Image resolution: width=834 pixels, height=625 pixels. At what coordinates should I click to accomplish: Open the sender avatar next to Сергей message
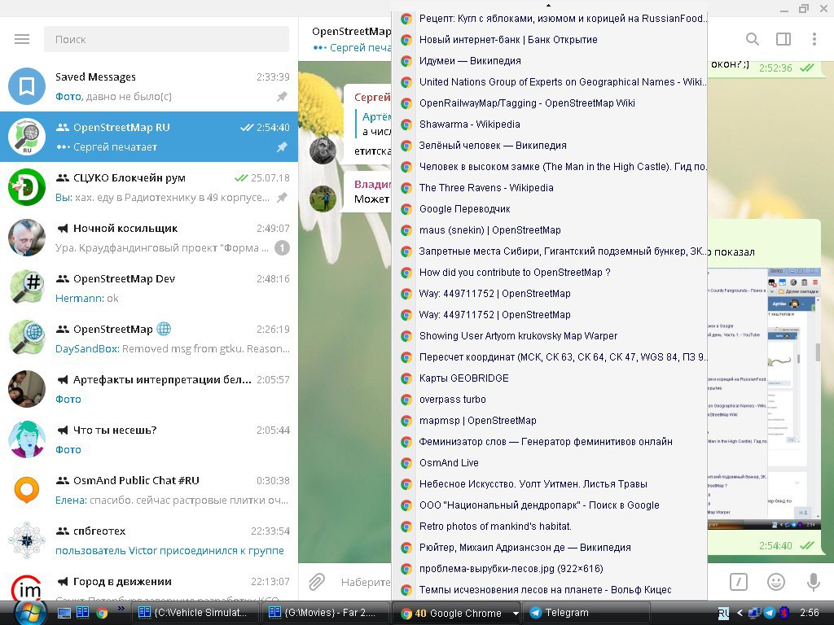(x=323, y=151)
